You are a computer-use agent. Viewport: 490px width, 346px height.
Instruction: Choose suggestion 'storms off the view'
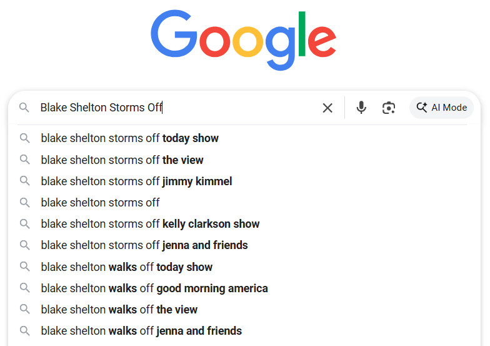(x=122, y=160)
